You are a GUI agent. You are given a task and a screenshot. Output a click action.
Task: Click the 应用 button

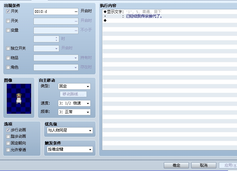click(228, 165)
